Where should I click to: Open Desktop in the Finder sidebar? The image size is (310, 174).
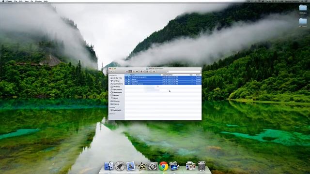pyautogui.click(x=116, y=87)
